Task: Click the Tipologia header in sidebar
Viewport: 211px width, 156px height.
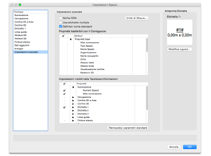Action: tap(29, 12)
